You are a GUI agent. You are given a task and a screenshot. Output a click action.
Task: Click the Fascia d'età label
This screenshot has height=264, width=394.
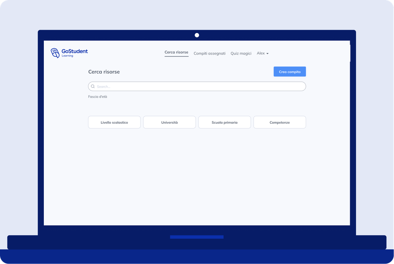click(97, 96)
